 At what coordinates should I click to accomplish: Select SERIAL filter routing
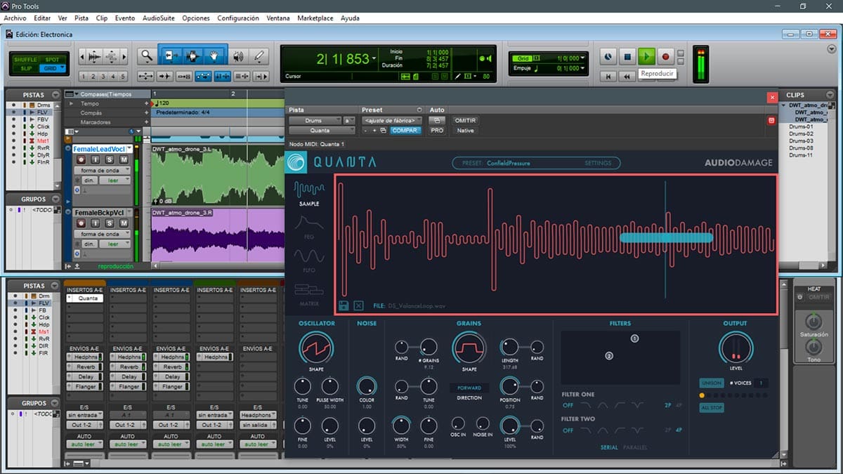click(x=609, y=447)
